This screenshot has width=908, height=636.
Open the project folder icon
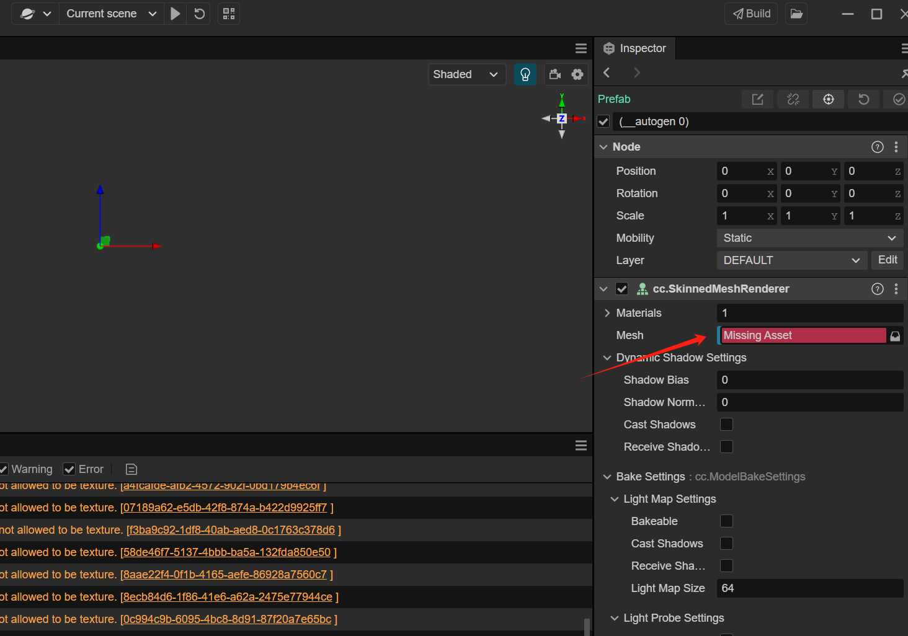(796, 14)
